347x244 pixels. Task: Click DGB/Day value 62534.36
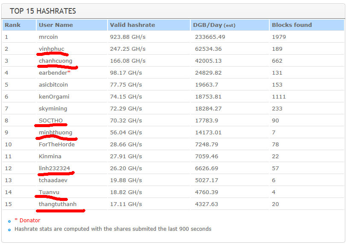click(208, 49)
